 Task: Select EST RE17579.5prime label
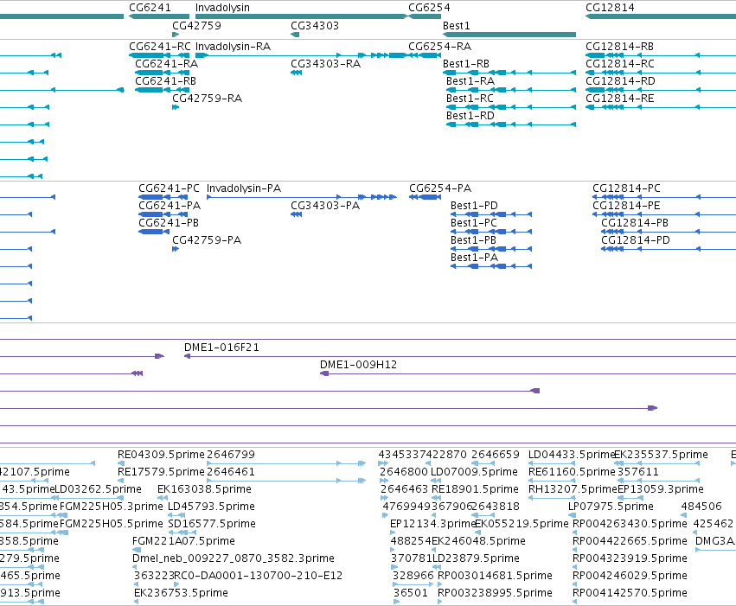point(161,472)
